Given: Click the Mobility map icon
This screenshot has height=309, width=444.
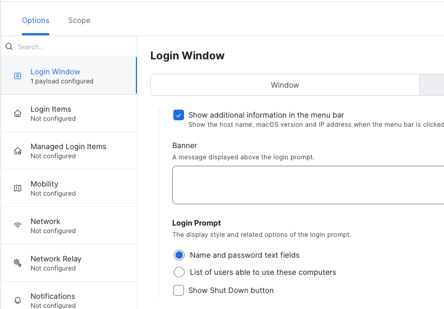Looking at the screenshot, I should [18, 188].
